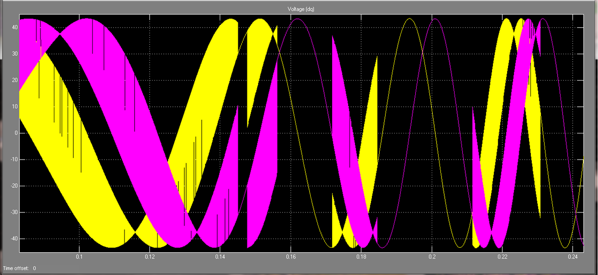Click the x-axis tick label 0.22
598x275 pixels.
(x=502, y=257)
